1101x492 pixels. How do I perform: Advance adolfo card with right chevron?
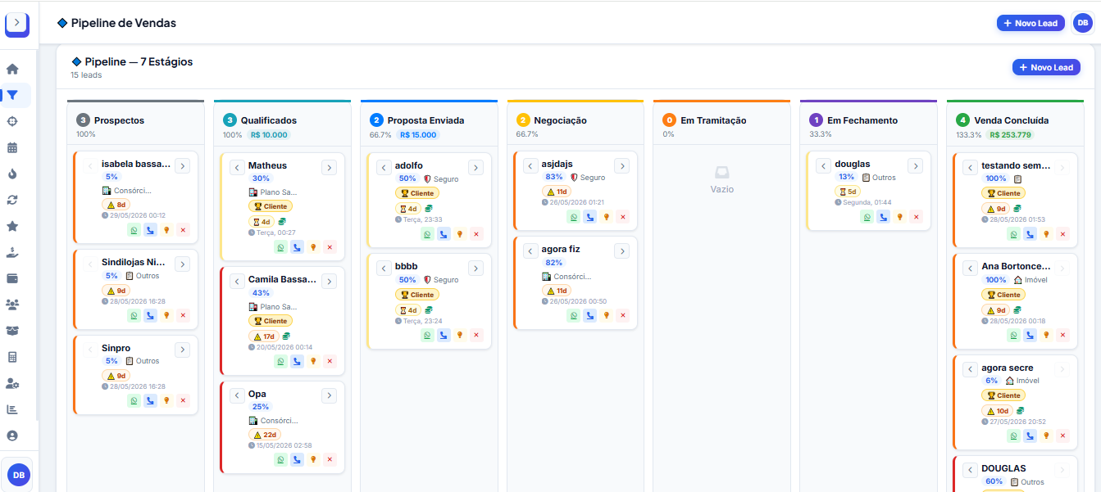[x=475, y=168]
